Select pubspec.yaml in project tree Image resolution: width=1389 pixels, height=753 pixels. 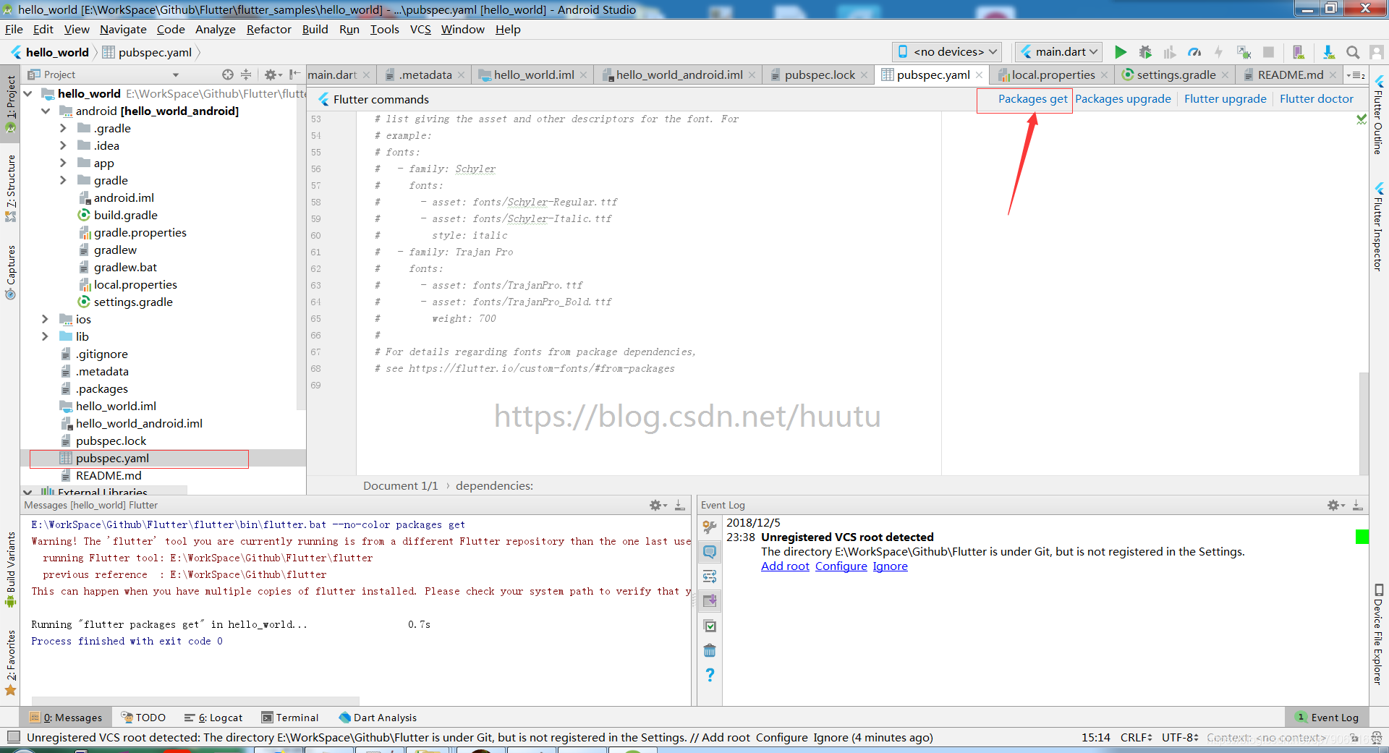[112, 459]
